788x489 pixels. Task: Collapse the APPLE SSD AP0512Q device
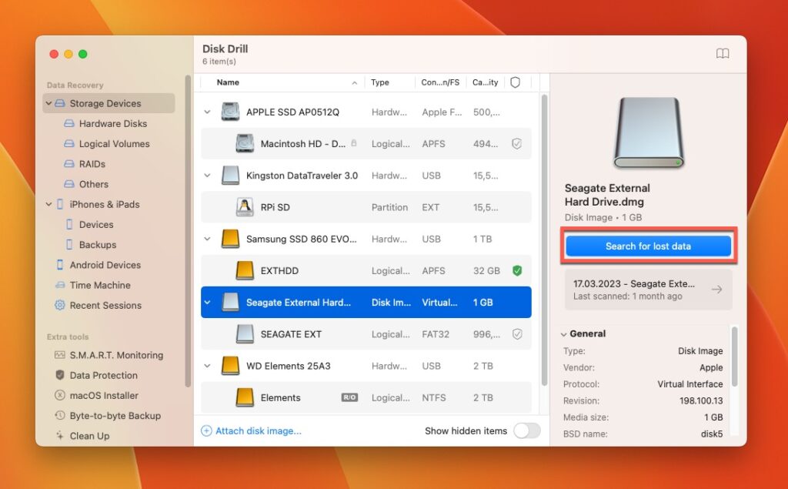tap(206, 112)
